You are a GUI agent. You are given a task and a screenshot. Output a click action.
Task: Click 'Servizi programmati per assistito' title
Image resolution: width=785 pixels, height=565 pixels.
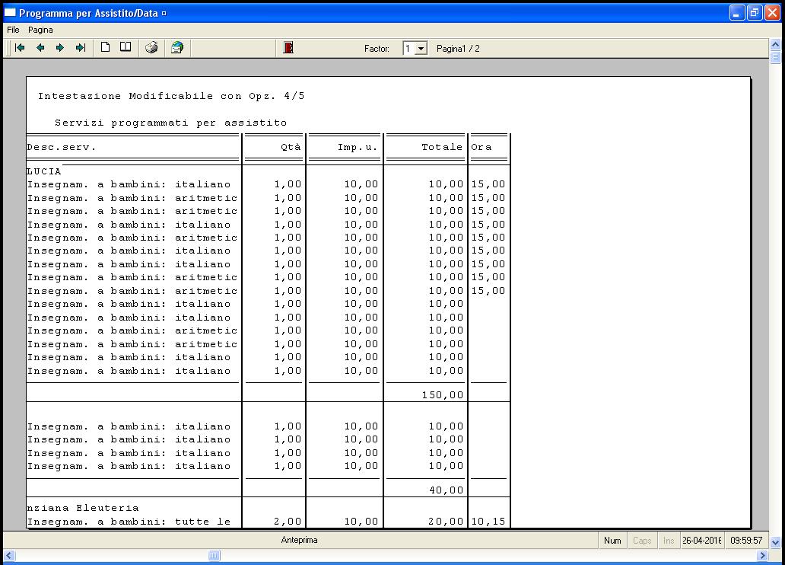coord(170,123)
